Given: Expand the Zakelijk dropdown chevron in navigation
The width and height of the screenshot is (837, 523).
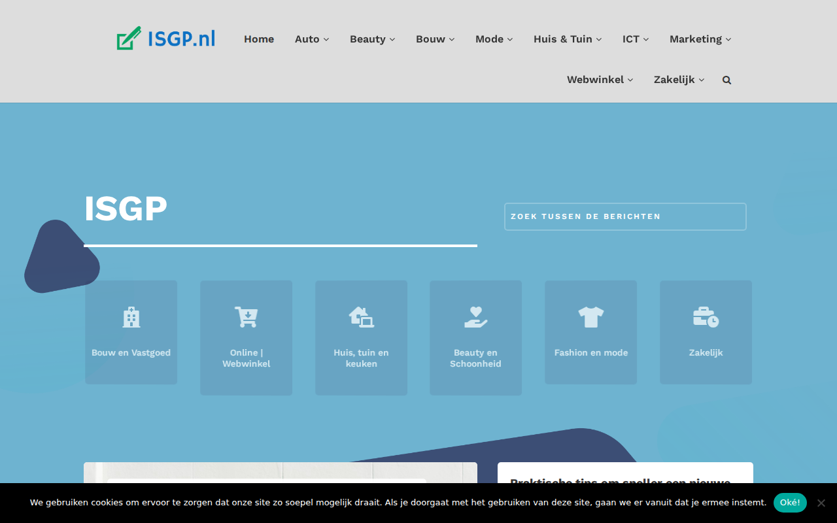Looking at the screenshot, I should 702,80.
